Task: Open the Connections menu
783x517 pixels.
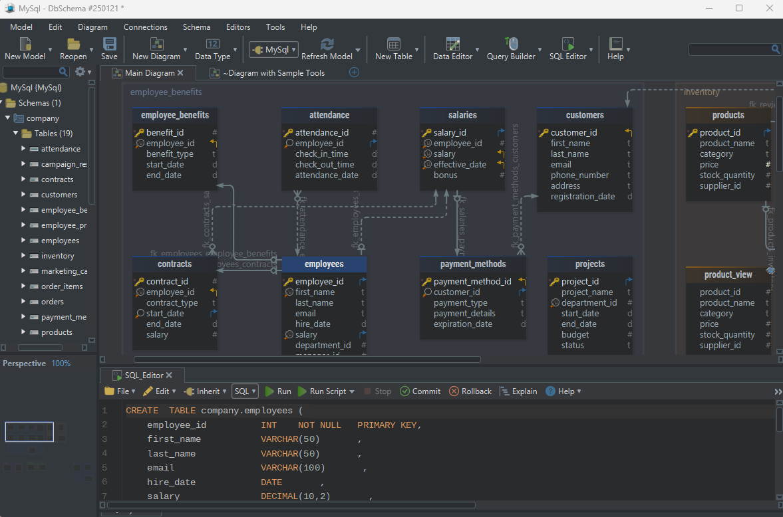Action: pyautogui.click(x=145, y=27)
